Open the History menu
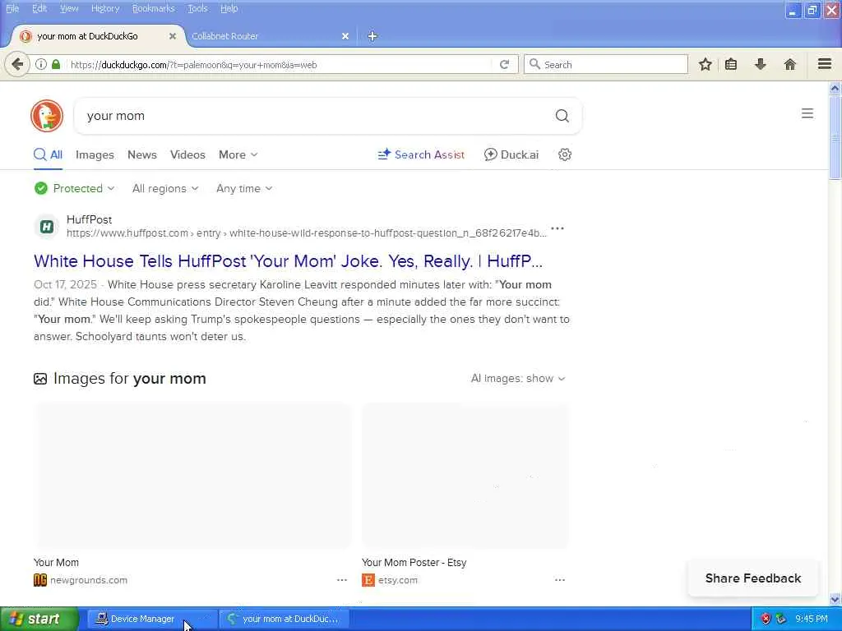842x631 pixels. 105,8
